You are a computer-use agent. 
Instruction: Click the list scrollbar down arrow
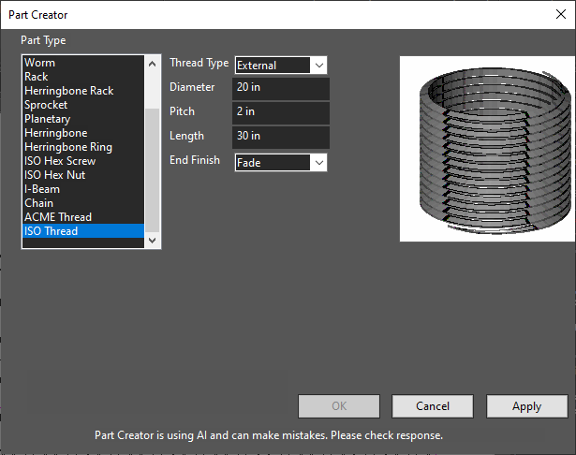tap(152, 241)
